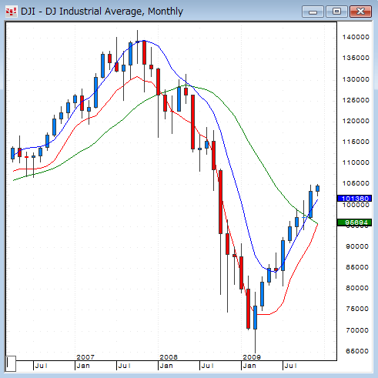Click the 110000 price axis label

tap(356, 162)
